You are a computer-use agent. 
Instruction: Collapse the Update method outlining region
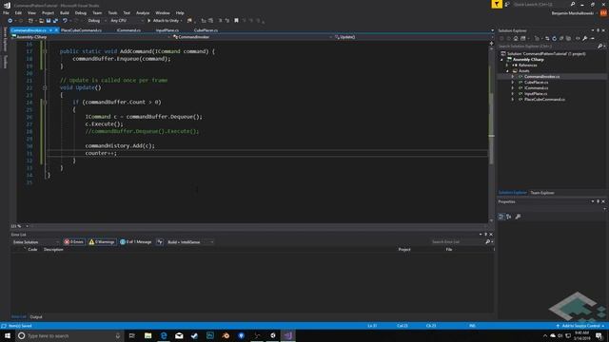45,87
